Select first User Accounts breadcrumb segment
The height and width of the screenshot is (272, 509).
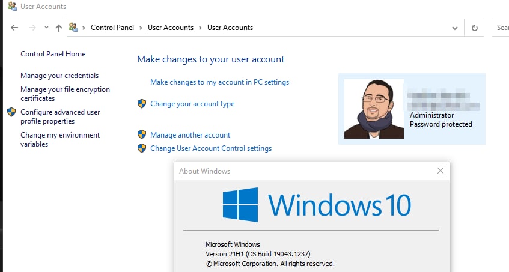(x=171, y=28)
